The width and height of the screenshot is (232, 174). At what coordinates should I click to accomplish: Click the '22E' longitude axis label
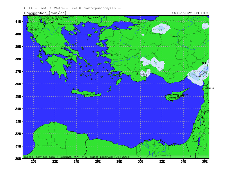point(55,162)
